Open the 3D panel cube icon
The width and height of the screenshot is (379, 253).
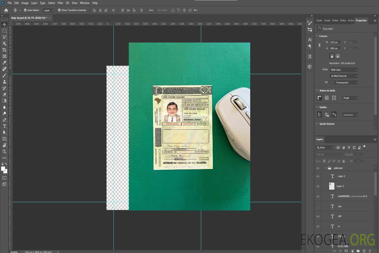coord(310,66)
